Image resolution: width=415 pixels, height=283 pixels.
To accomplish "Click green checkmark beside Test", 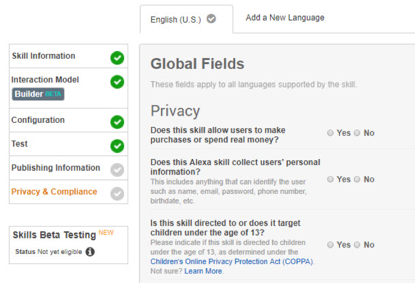I will (x=117, y=145).
